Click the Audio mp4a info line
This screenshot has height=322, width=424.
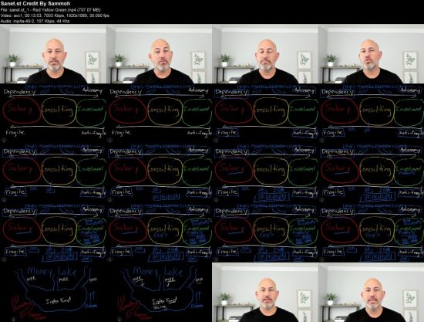pos(35,21)
